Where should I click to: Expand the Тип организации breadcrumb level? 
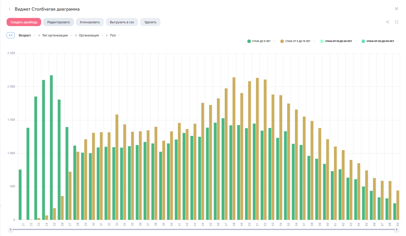[55, 35]
